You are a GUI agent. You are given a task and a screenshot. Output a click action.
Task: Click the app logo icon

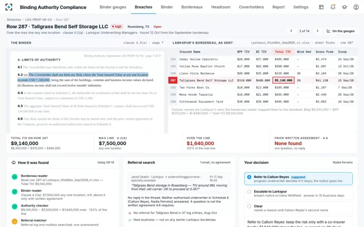(x=9, y=7)
